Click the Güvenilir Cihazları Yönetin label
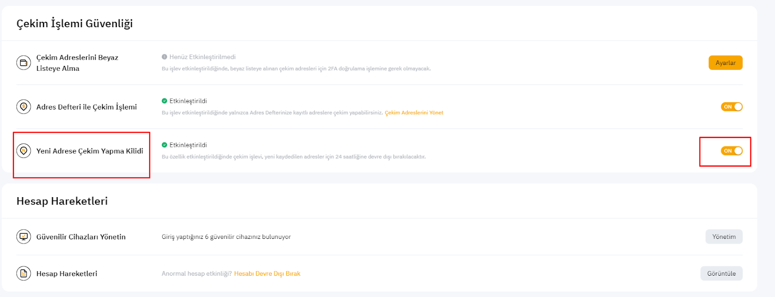Image resolution: width=775 pixels, height=297 pixels. pos(81,236)
